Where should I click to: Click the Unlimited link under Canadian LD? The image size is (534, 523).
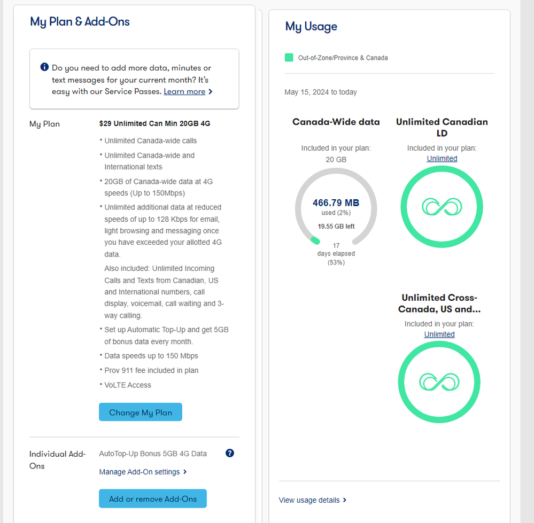click(x=442, y=159)
